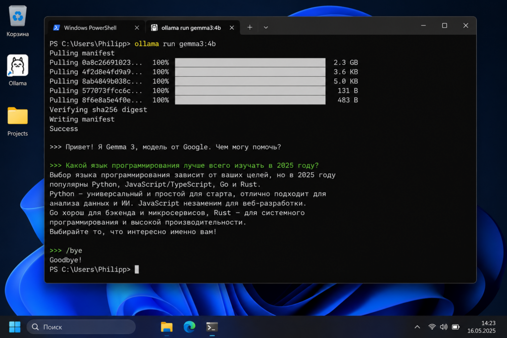Click line 'популярны Python, JavaScript/TypeScript, Go и Rust.'
The image size is (507, 338).
click(x=155, y=185)
